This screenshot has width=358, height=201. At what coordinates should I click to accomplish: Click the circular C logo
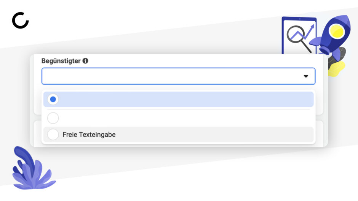20,20
